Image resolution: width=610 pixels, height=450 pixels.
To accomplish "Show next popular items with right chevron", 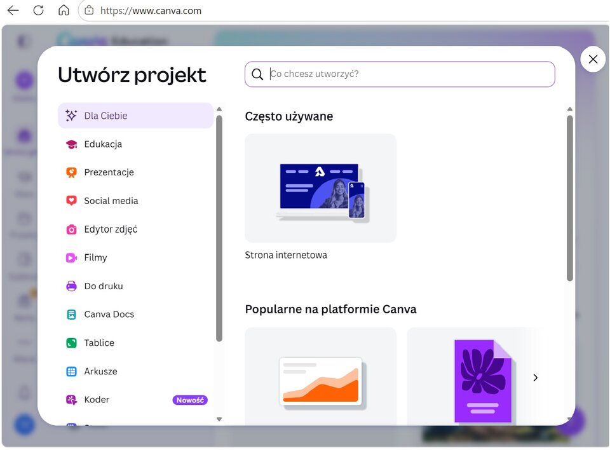I will pyautogui.click(x=535, y=377).
